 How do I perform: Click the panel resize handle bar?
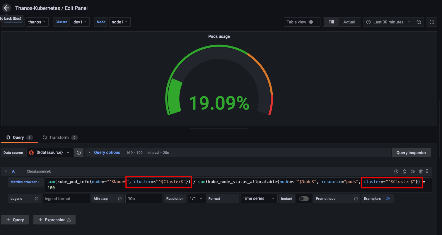point(219,128)
